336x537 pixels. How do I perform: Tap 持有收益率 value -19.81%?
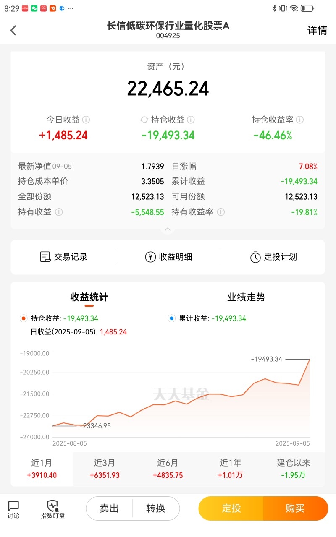(x=304, y=212)
